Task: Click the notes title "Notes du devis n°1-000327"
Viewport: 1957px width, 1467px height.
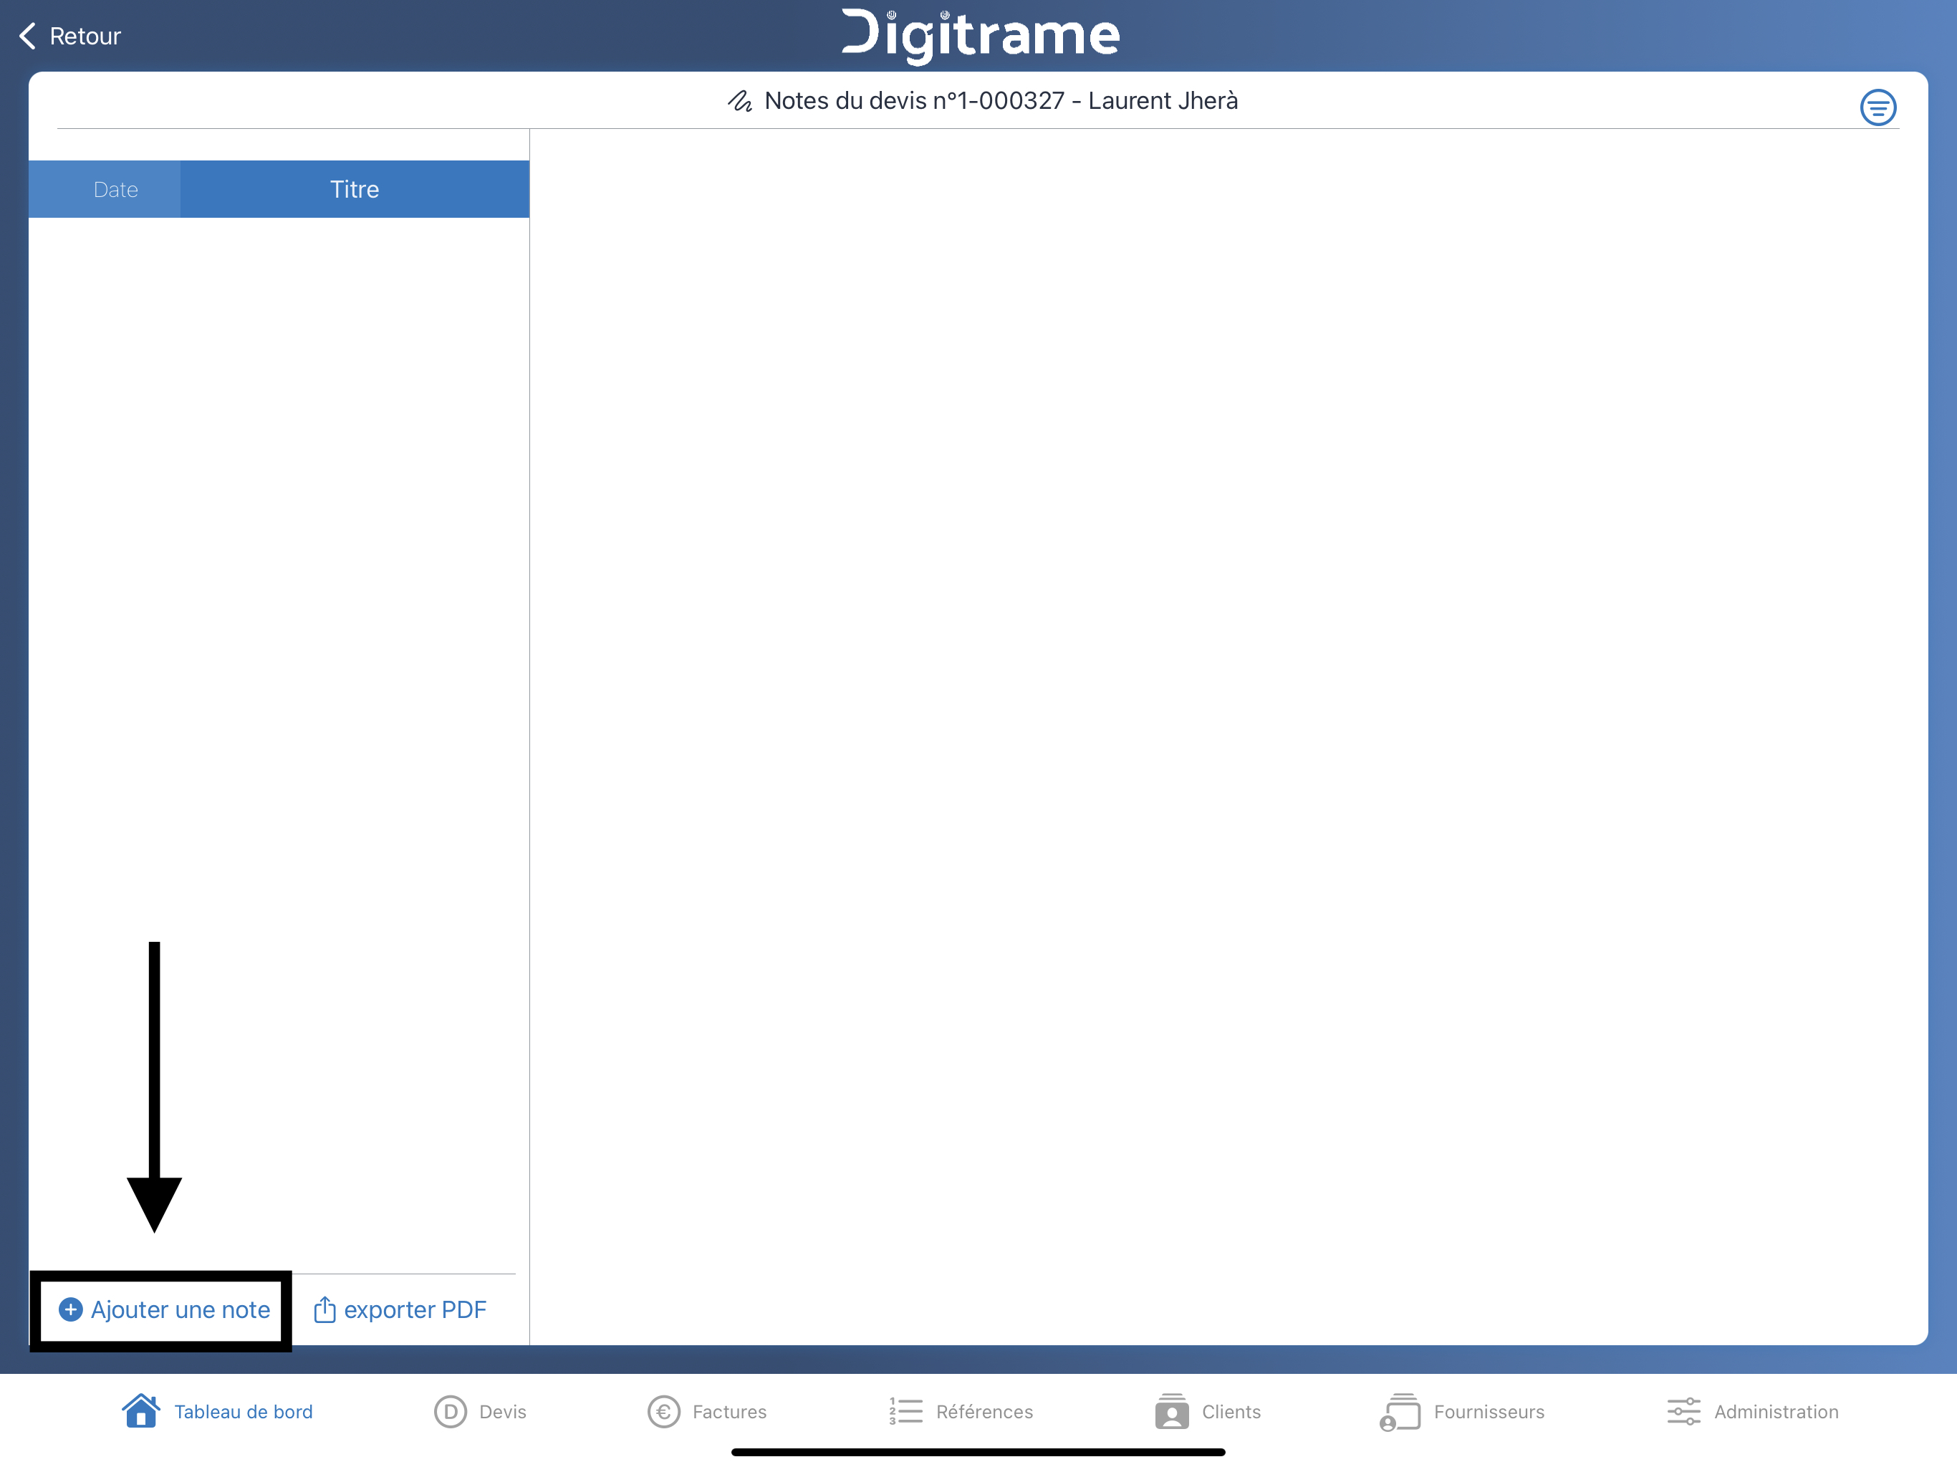Action: tap(914, 101)
